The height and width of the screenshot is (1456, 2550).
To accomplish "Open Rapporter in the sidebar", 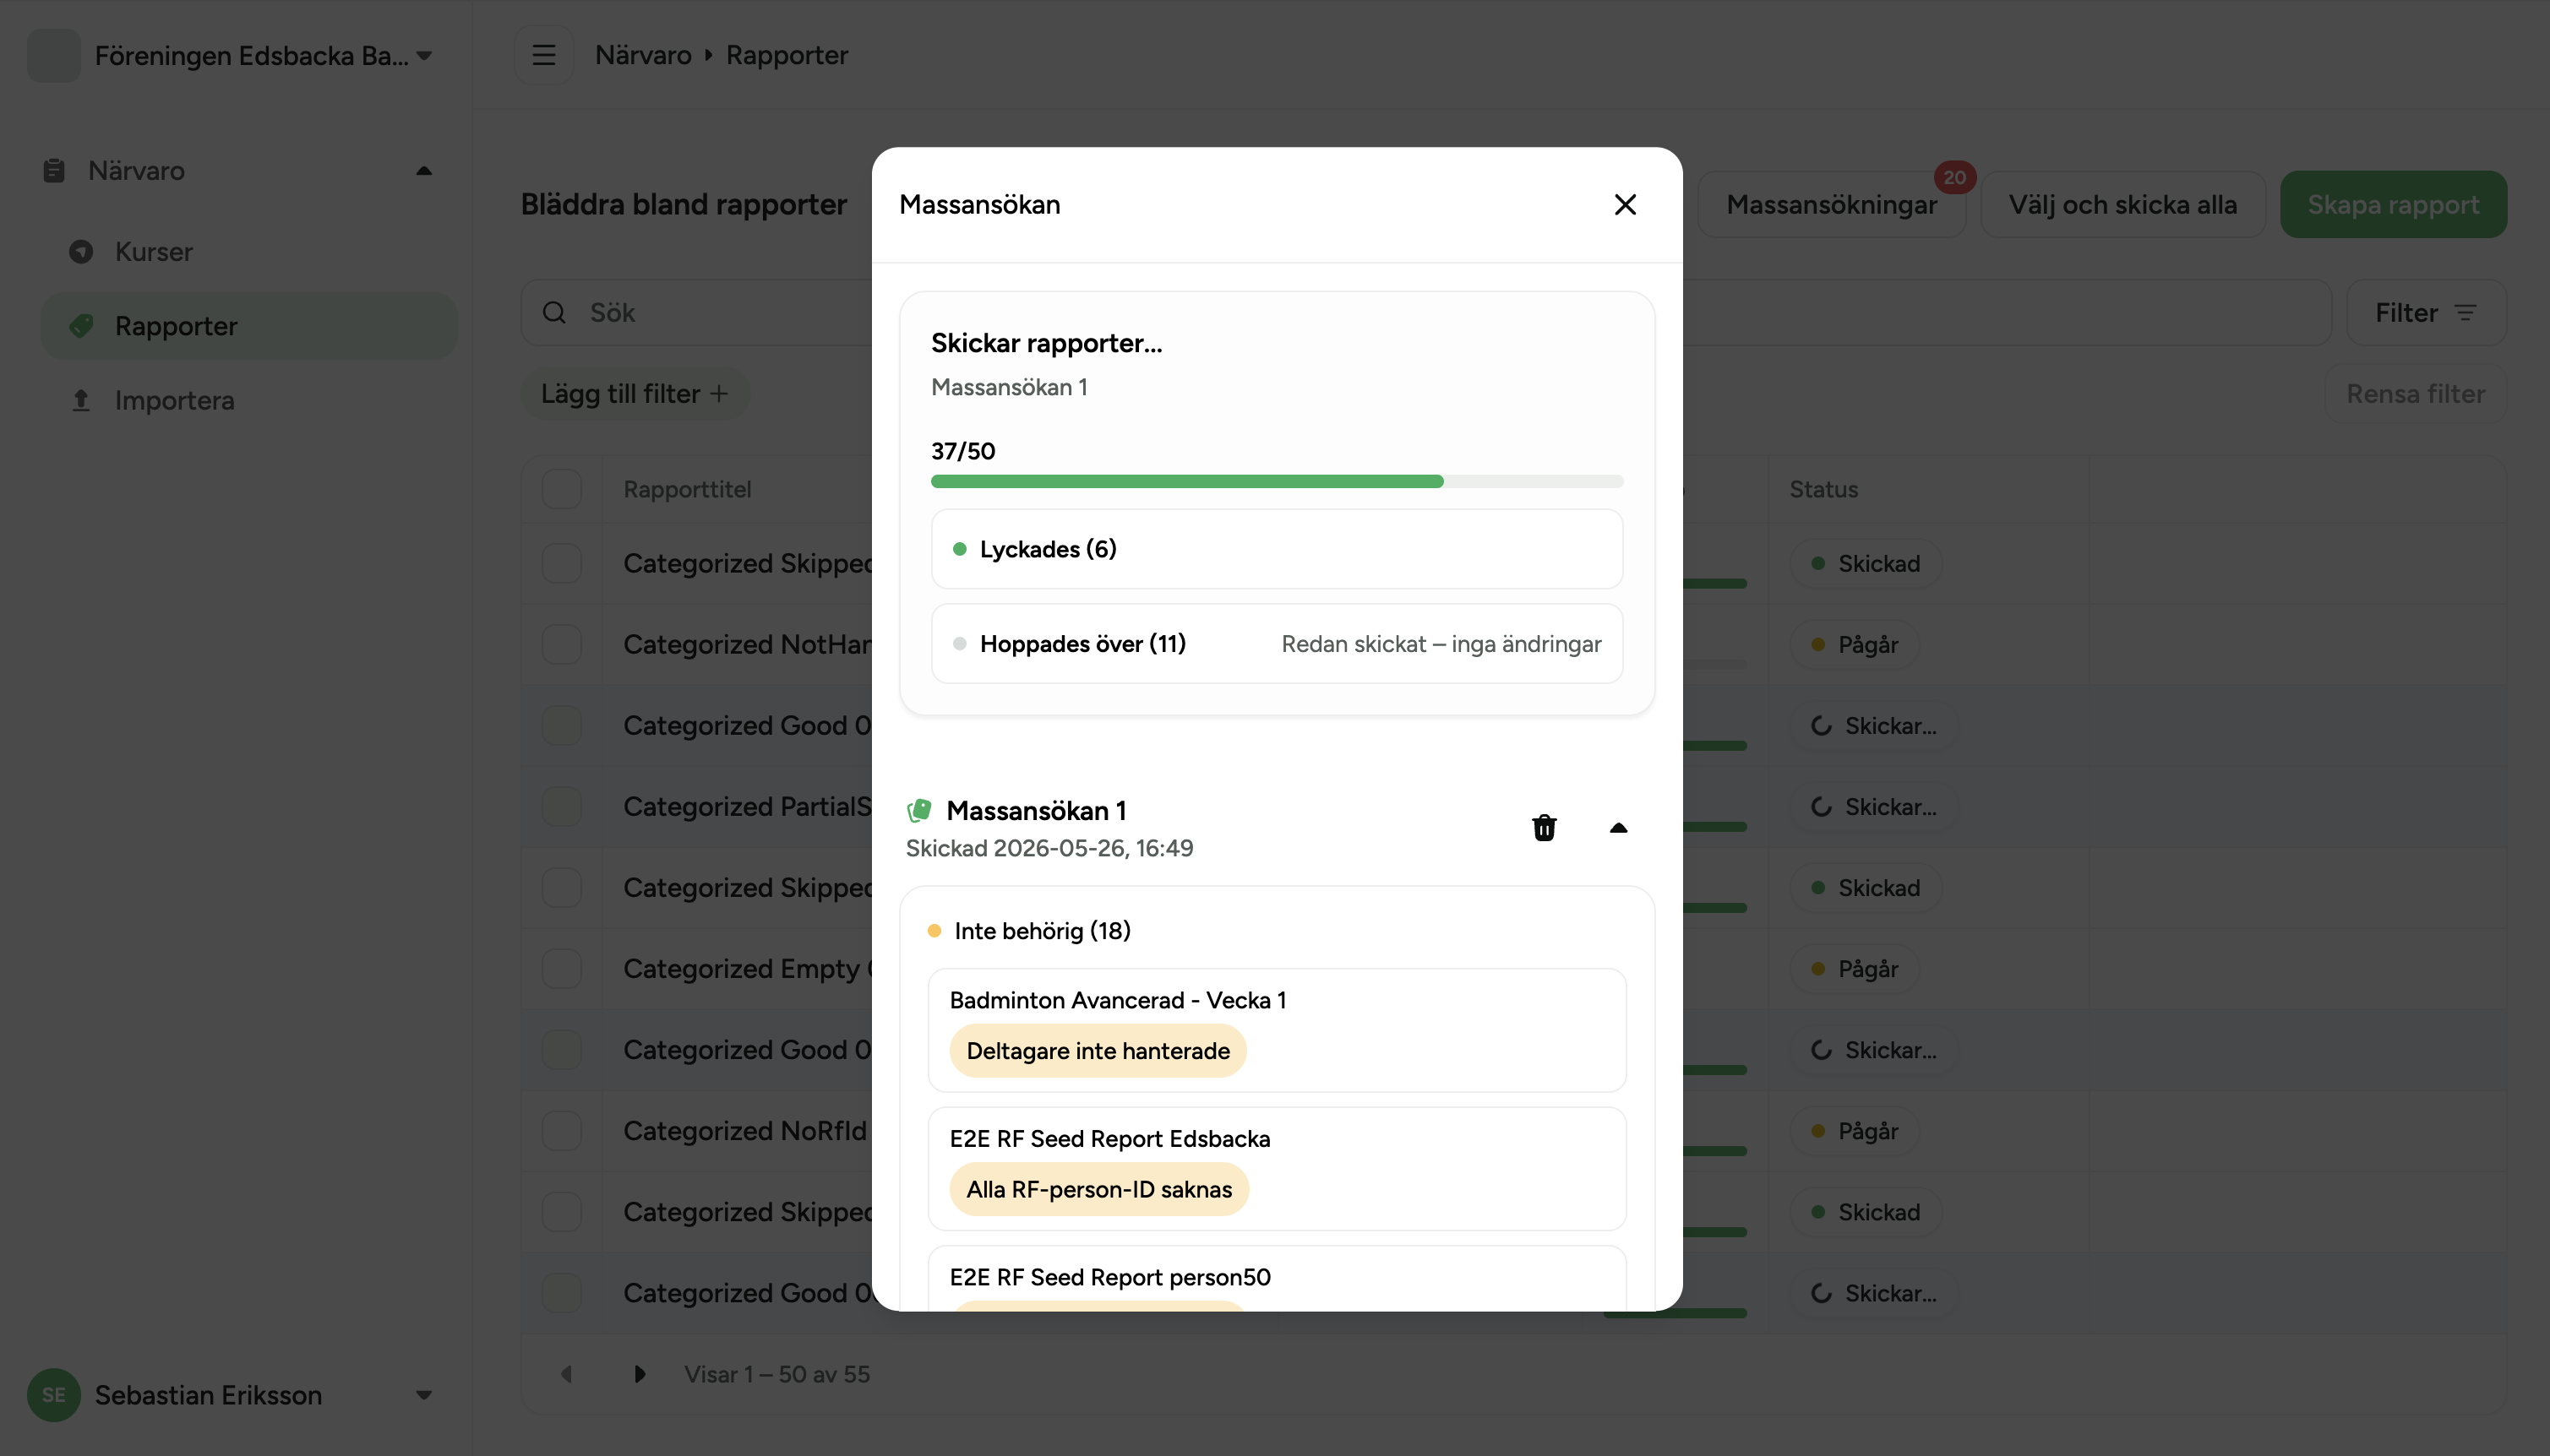I will click(248, 326).
